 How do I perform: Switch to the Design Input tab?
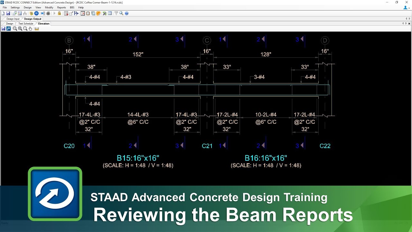[13, 19]
